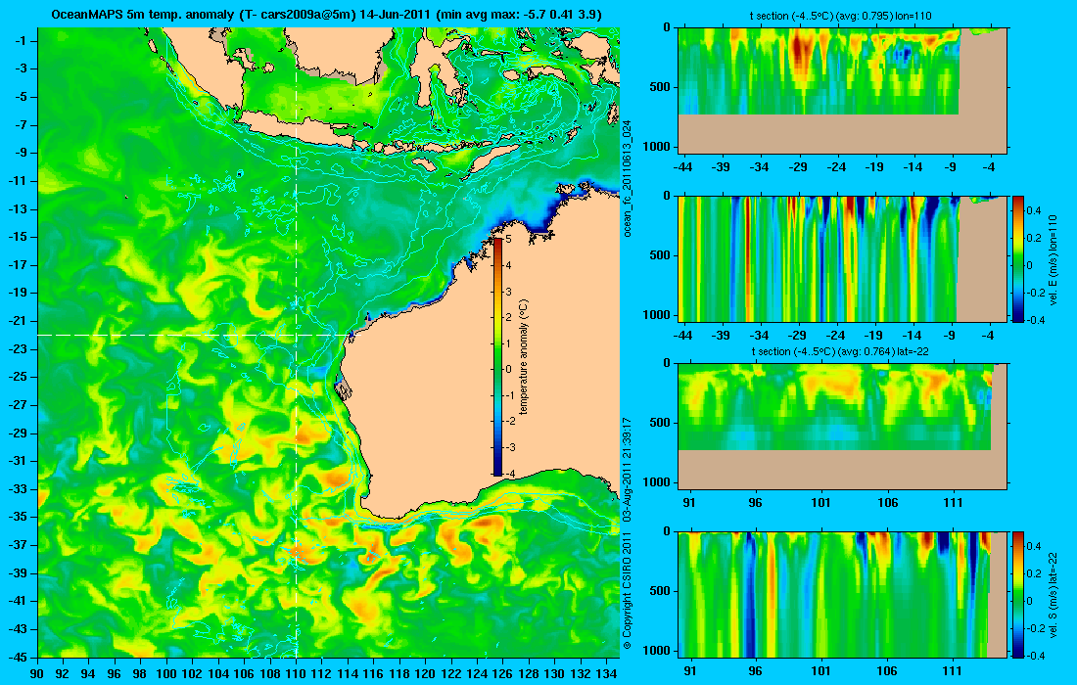The width and height of the screenshot is (1077, 685).
Task: Click the '5' tick at the top of the temperature color bar
Action: click(508, 240)
